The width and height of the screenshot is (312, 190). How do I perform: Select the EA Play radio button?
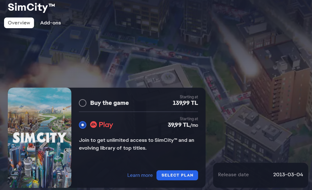tap(83, 125)
